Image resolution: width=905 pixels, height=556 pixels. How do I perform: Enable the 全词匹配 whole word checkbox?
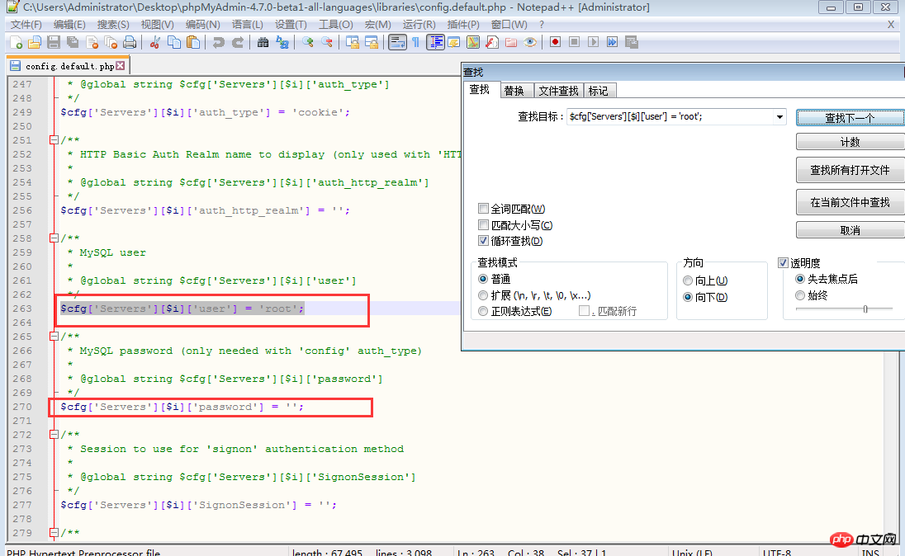tap(484, 209)
